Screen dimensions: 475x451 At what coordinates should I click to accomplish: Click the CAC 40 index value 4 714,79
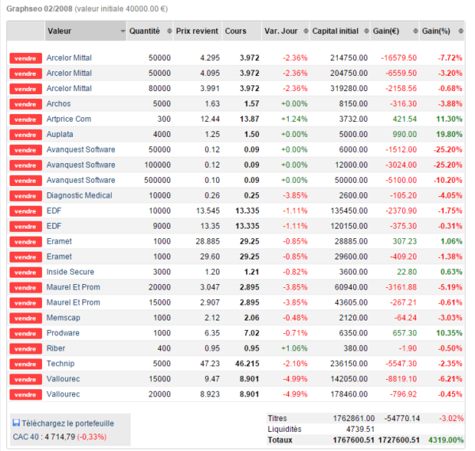pos(60,437)
